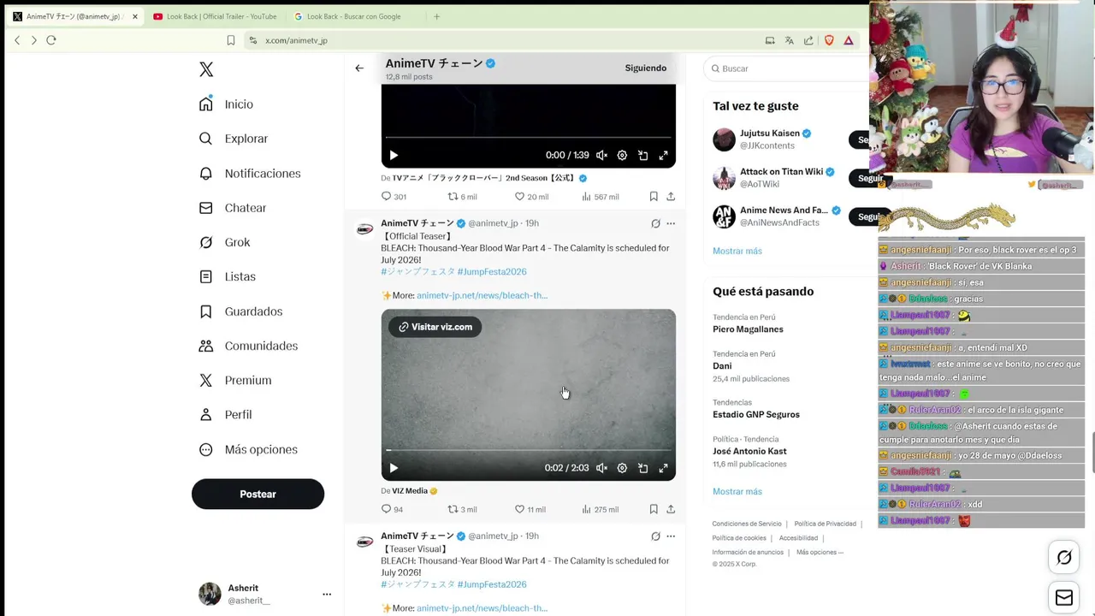The image size is (1095, 616).
Task: Repost the post with 3 mil reposts
Action: pos(463,509)
